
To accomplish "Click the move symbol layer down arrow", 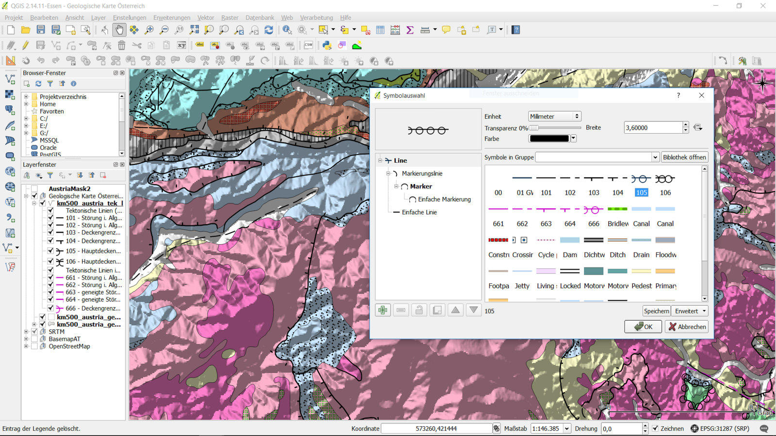I will [474, 310].
